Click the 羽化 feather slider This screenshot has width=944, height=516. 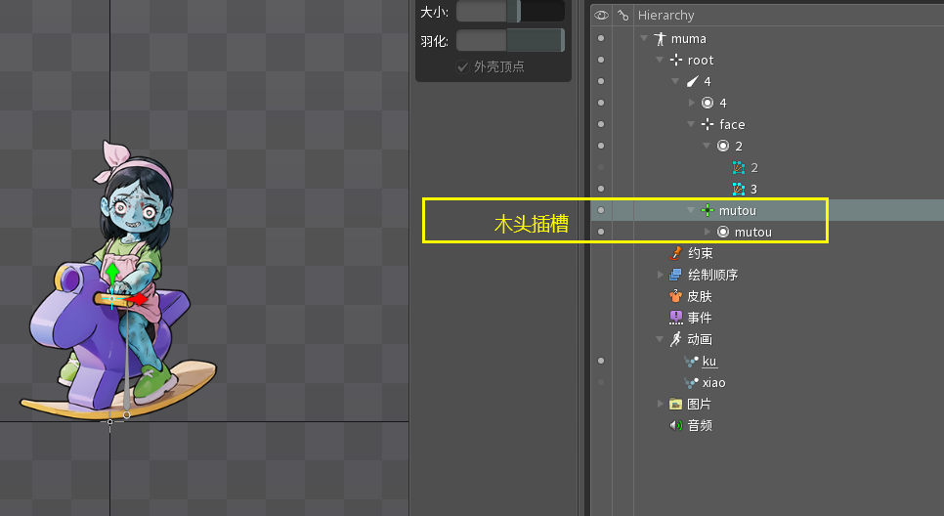tap(509, 40)
